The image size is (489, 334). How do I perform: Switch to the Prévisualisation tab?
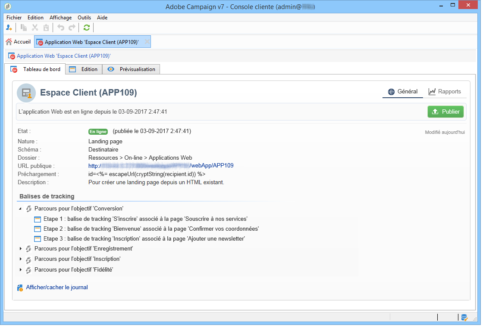click(131, 69)
